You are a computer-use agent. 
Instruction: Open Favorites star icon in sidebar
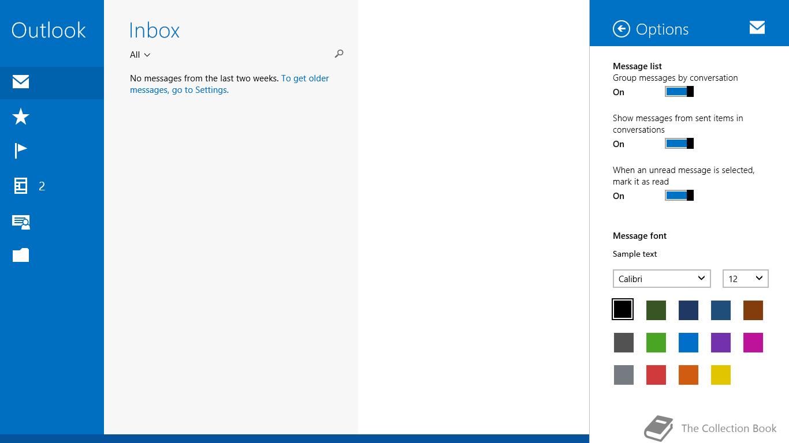click(x=21, y=117)
